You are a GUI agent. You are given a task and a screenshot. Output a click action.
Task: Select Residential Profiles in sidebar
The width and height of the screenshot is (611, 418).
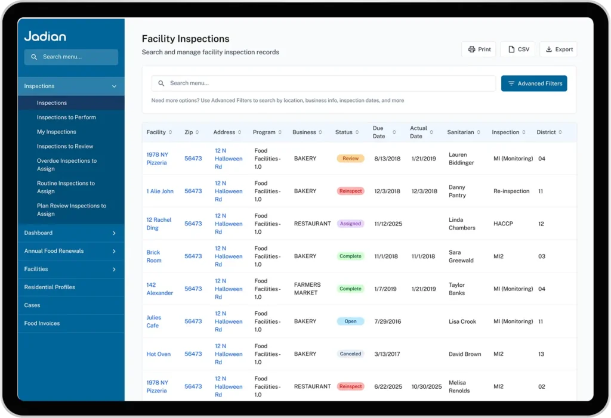pyautogui.click(x=50, y=287)
